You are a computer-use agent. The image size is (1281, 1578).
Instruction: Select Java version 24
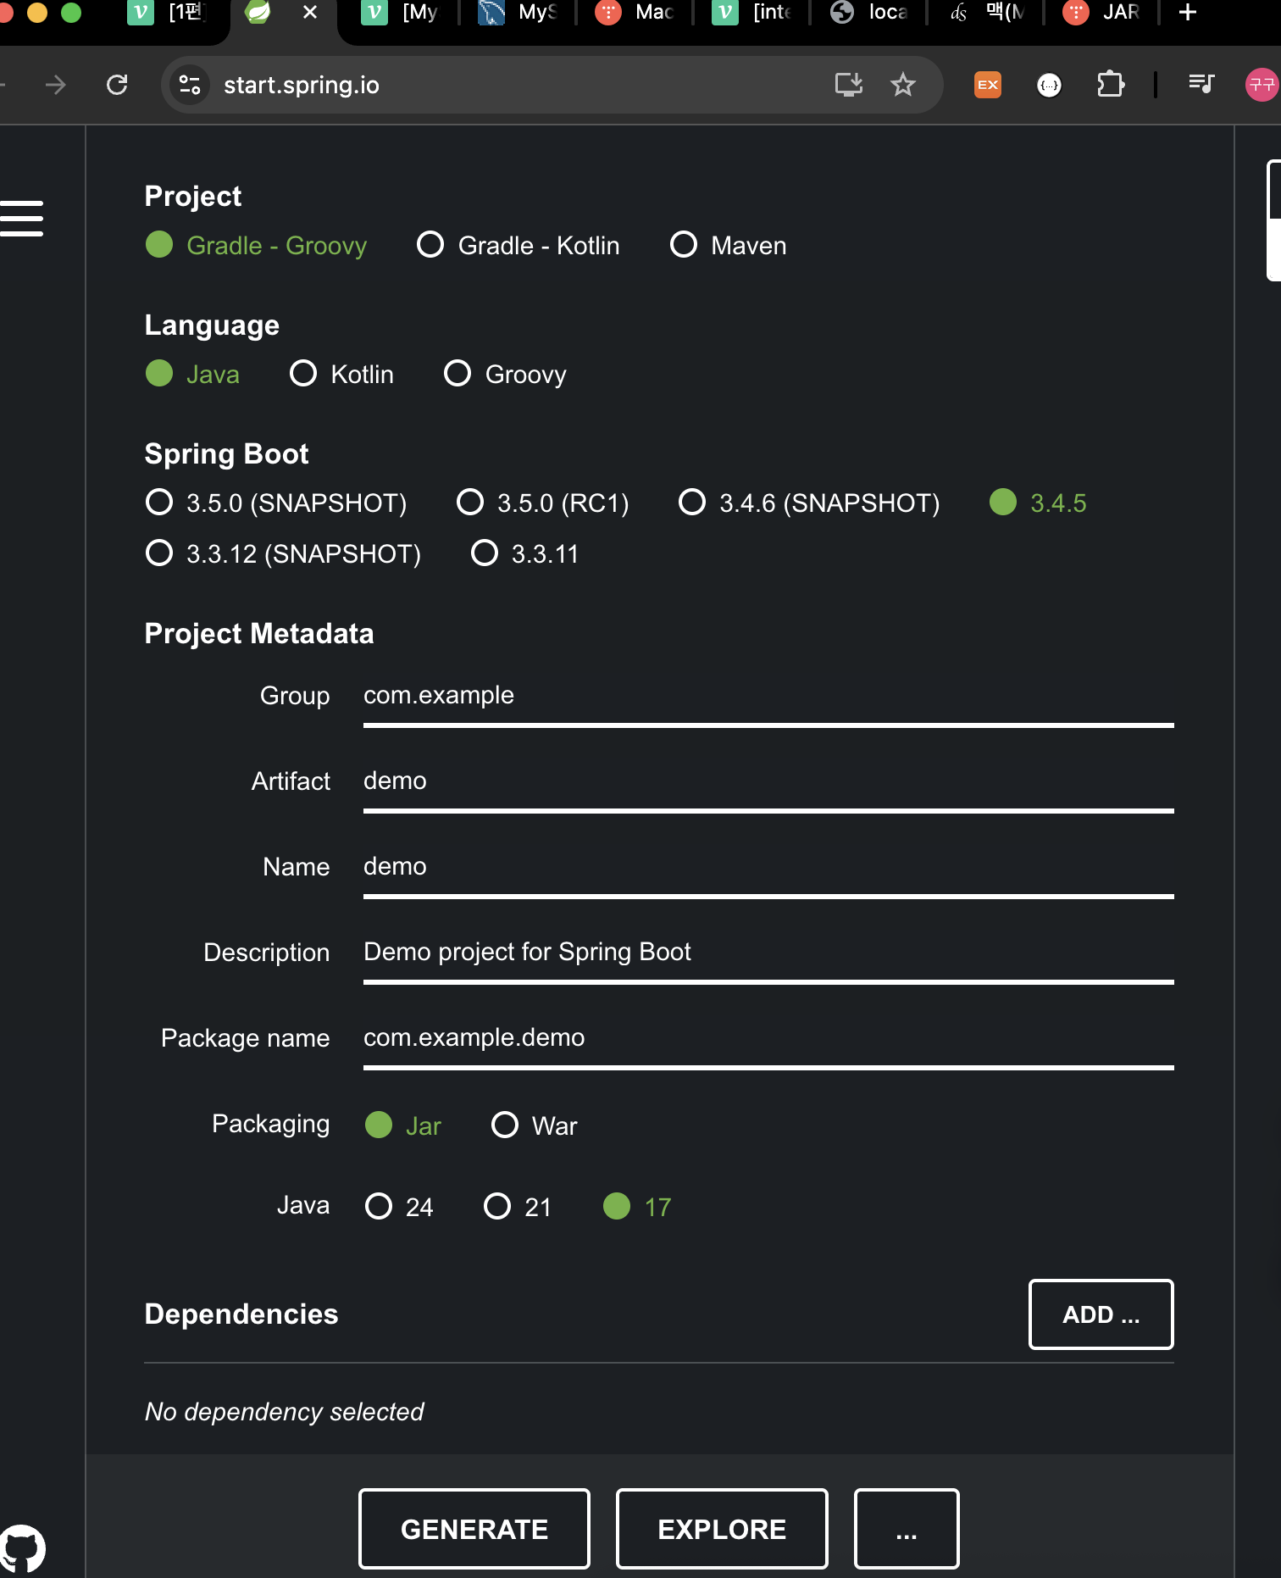(399, 1207)
